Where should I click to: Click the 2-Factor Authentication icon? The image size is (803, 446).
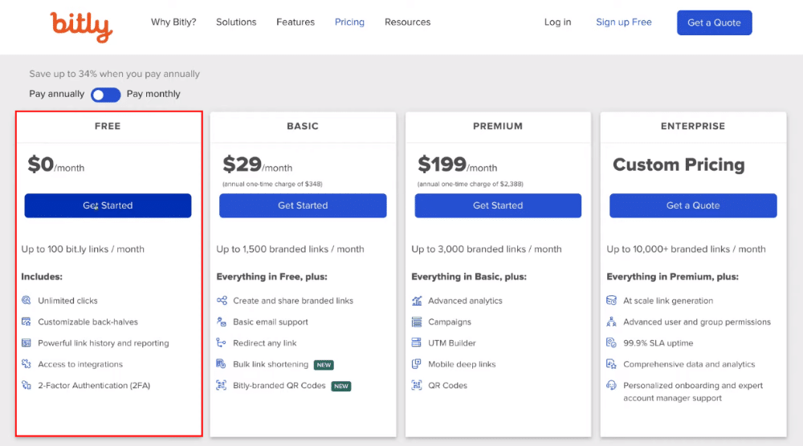click(x=26, y=385)
